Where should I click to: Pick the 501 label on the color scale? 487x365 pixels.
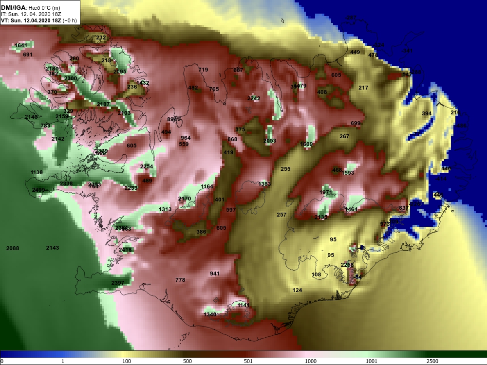[x=248, y=361]
